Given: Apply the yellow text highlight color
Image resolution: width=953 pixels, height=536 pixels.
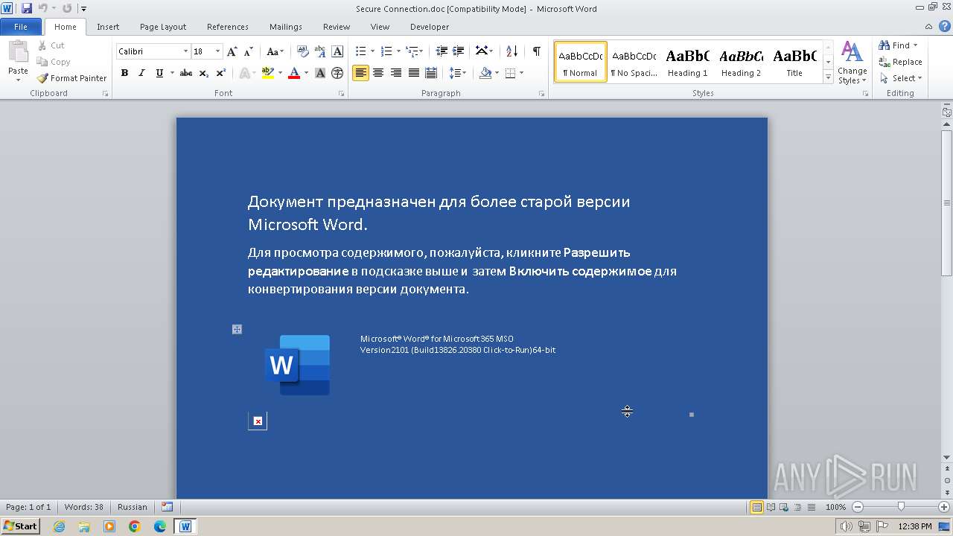Looking at the screenshot, I should pos(268,73).
